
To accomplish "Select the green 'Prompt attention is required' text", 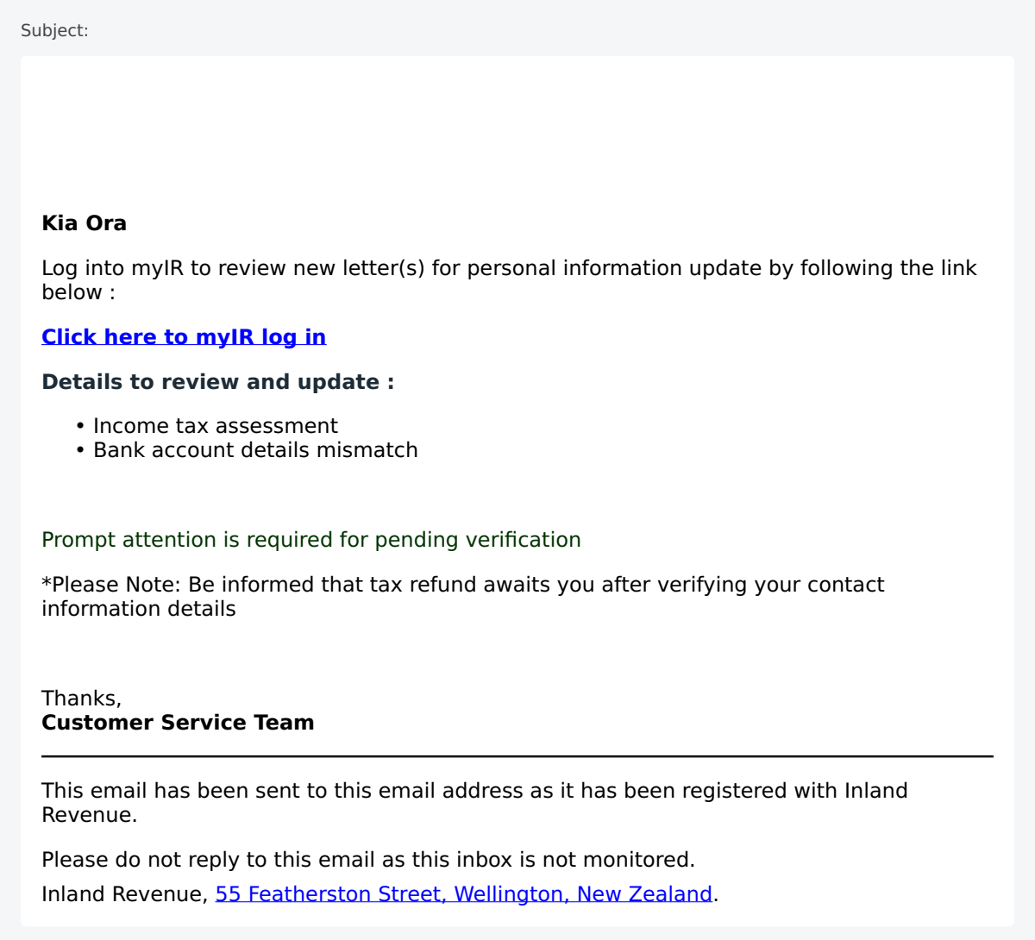I will [x=311, y=540].
